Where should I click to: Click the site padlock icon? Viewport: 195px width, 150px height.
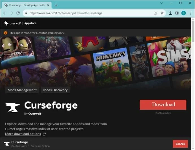pos(26,13)
